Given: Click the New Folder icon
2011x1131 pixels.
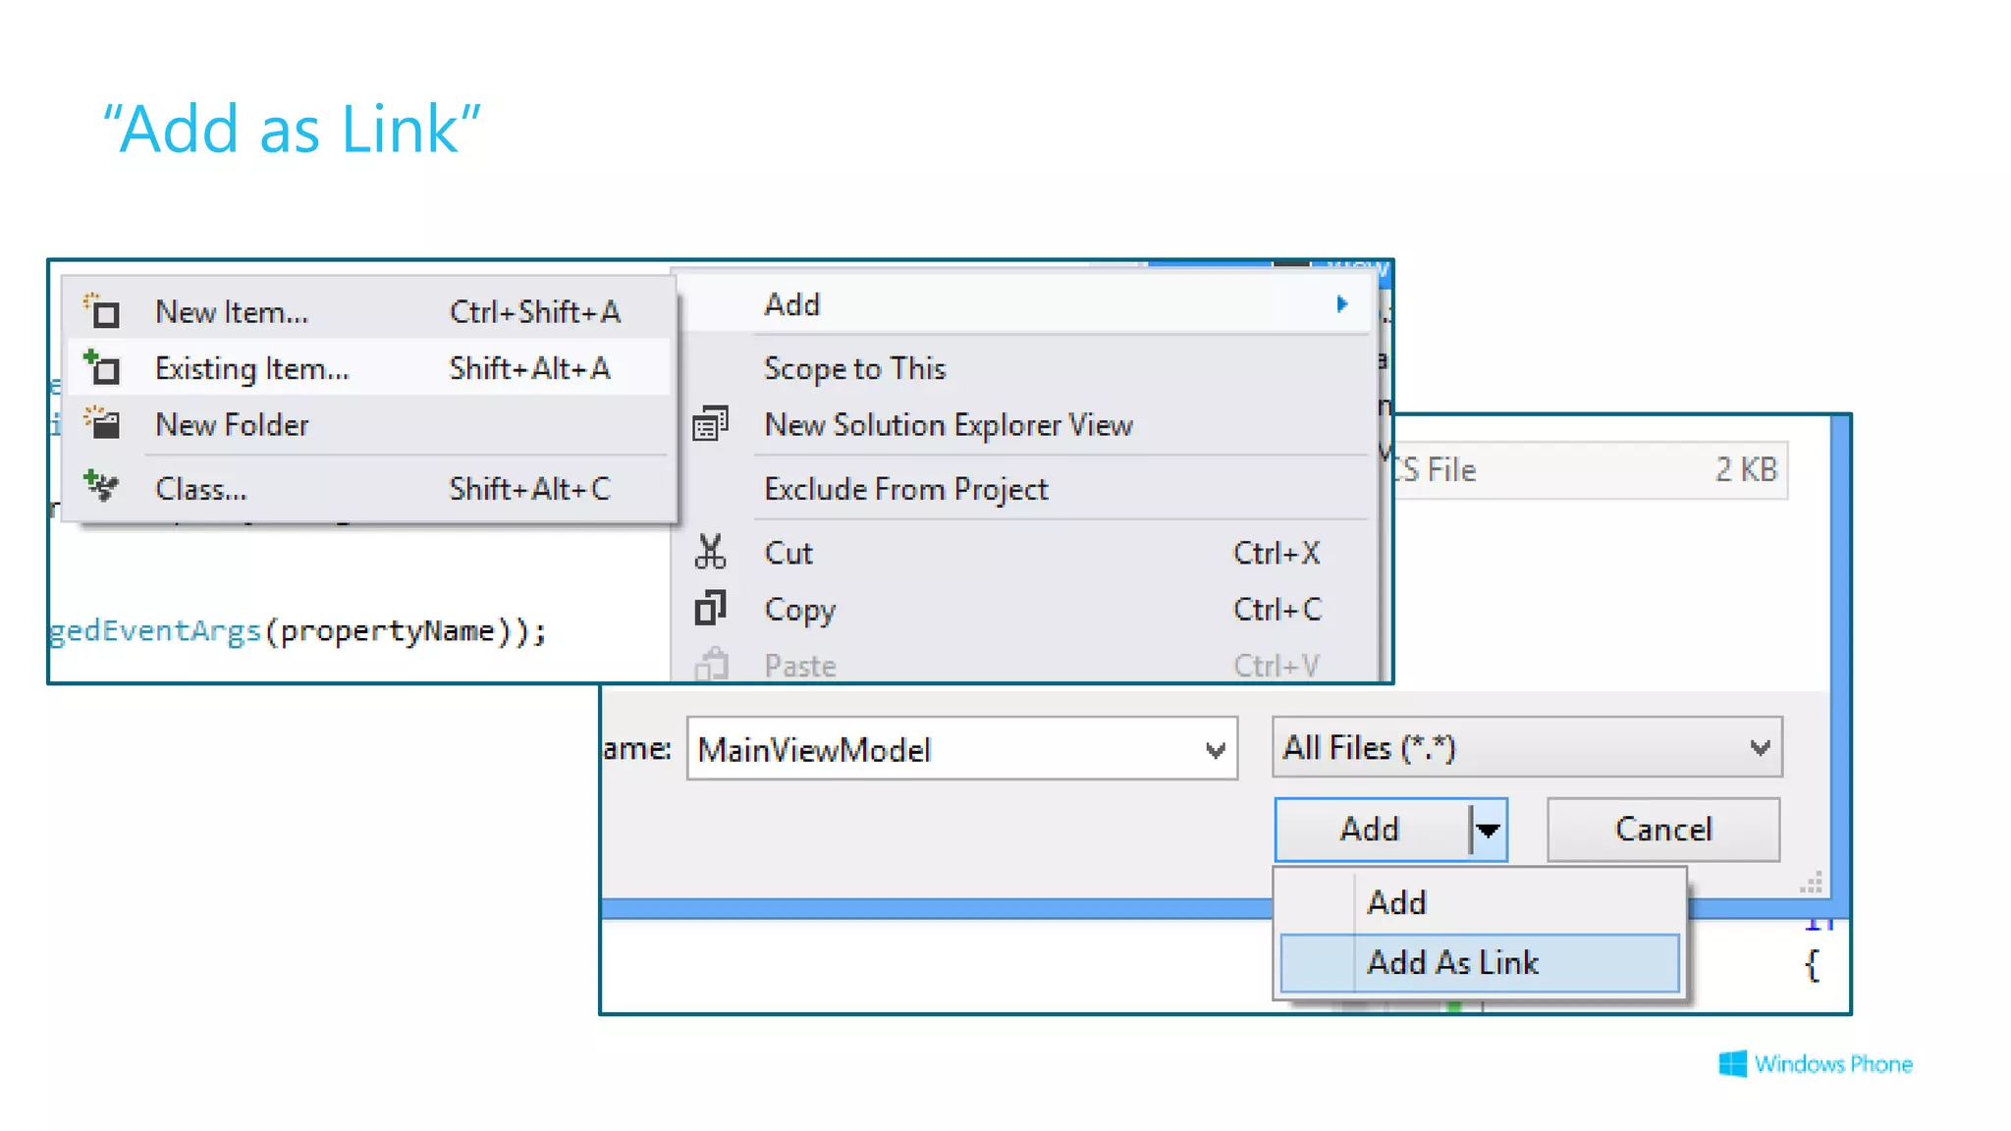Looking at the screenshot, I should pos(101,423).
